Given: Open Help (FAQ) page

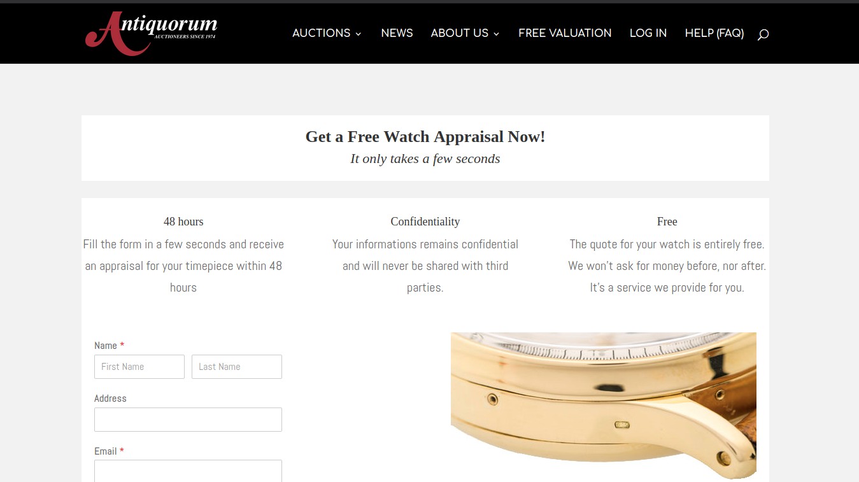Looking at the screenshot, I should [x=714, y=33].
